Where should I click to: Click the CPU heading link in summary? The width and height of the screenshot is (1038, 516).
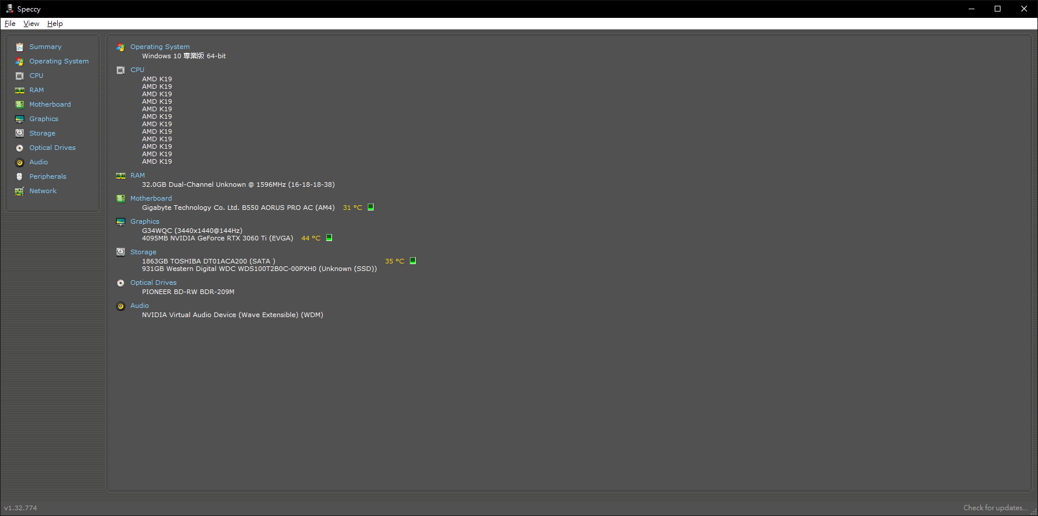(x=137, y=70)
